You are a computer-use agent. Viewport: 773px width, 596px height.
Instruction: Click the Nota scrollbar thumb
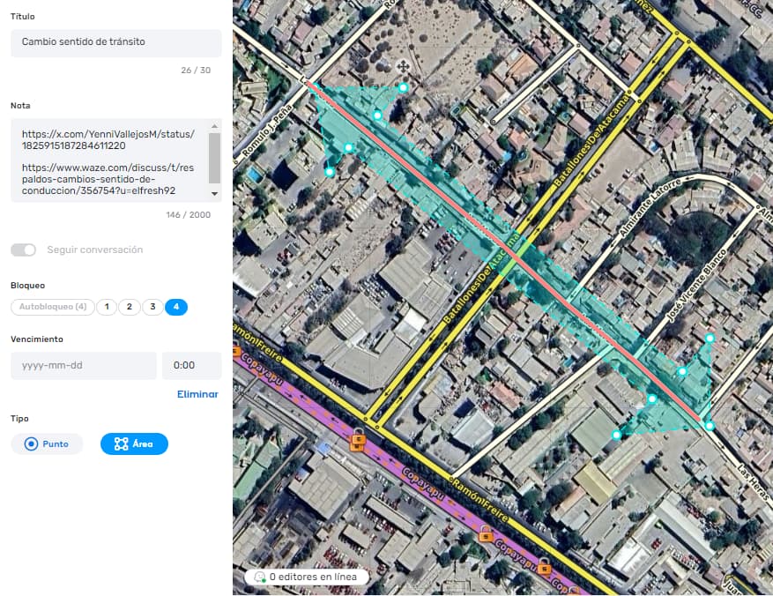click(214, 157)
